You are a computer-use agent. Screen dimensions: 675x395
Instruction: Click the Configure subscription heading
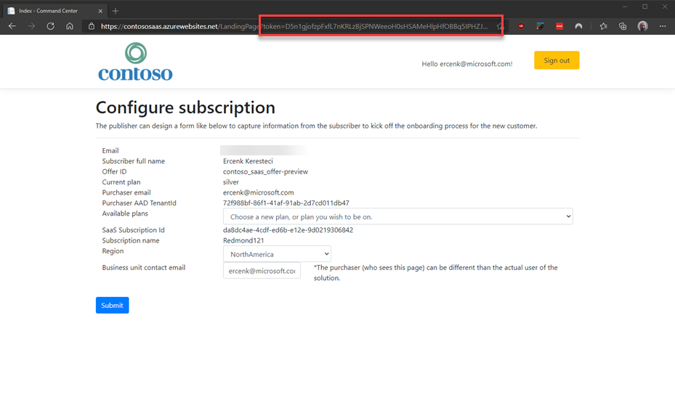point(185,107)
